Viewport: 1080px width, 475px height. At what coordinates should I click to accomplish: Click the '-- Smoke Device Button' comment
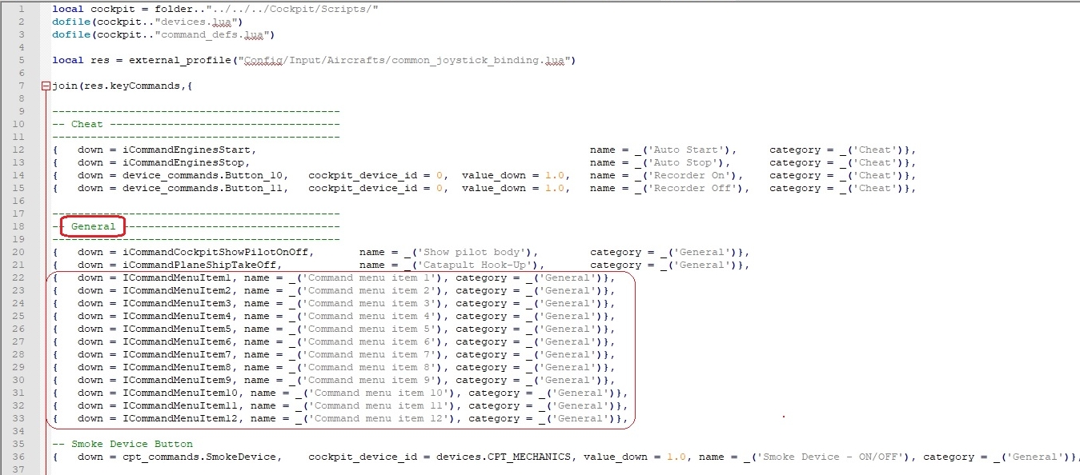tap(122, 444)
